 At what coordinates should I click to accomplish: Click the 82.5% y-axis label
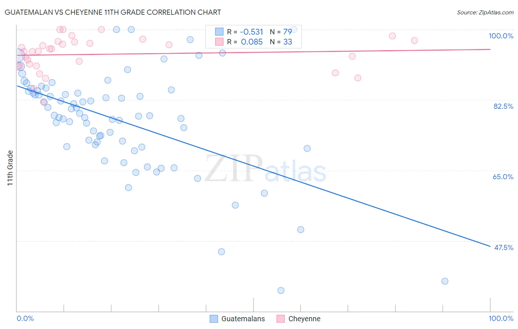(503, 106)
